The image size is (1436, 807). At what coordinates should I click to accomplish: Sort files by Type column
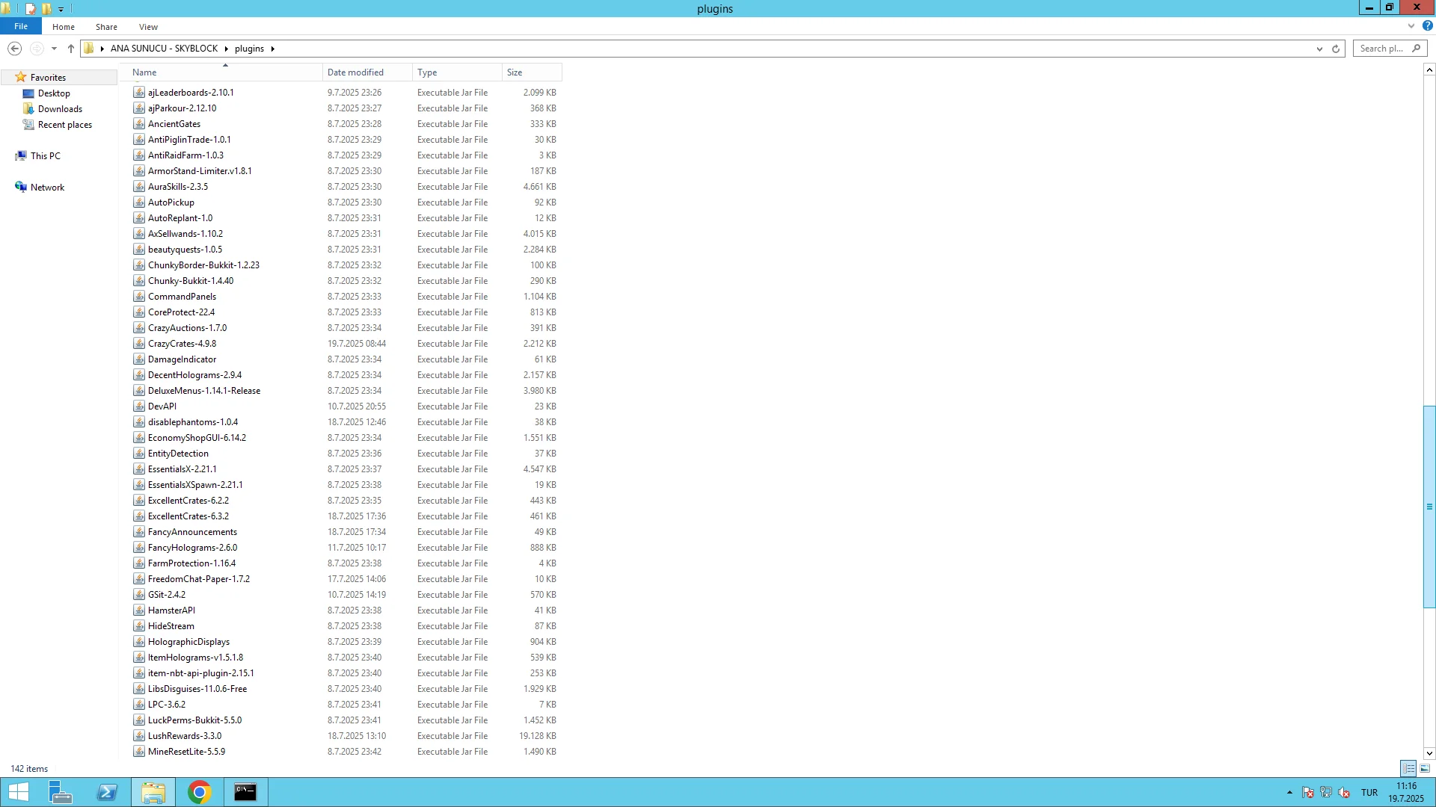[x=457, y=72]
